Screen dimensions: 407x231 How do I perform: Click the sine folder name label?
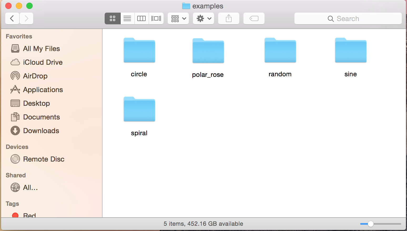click(350, 74)
